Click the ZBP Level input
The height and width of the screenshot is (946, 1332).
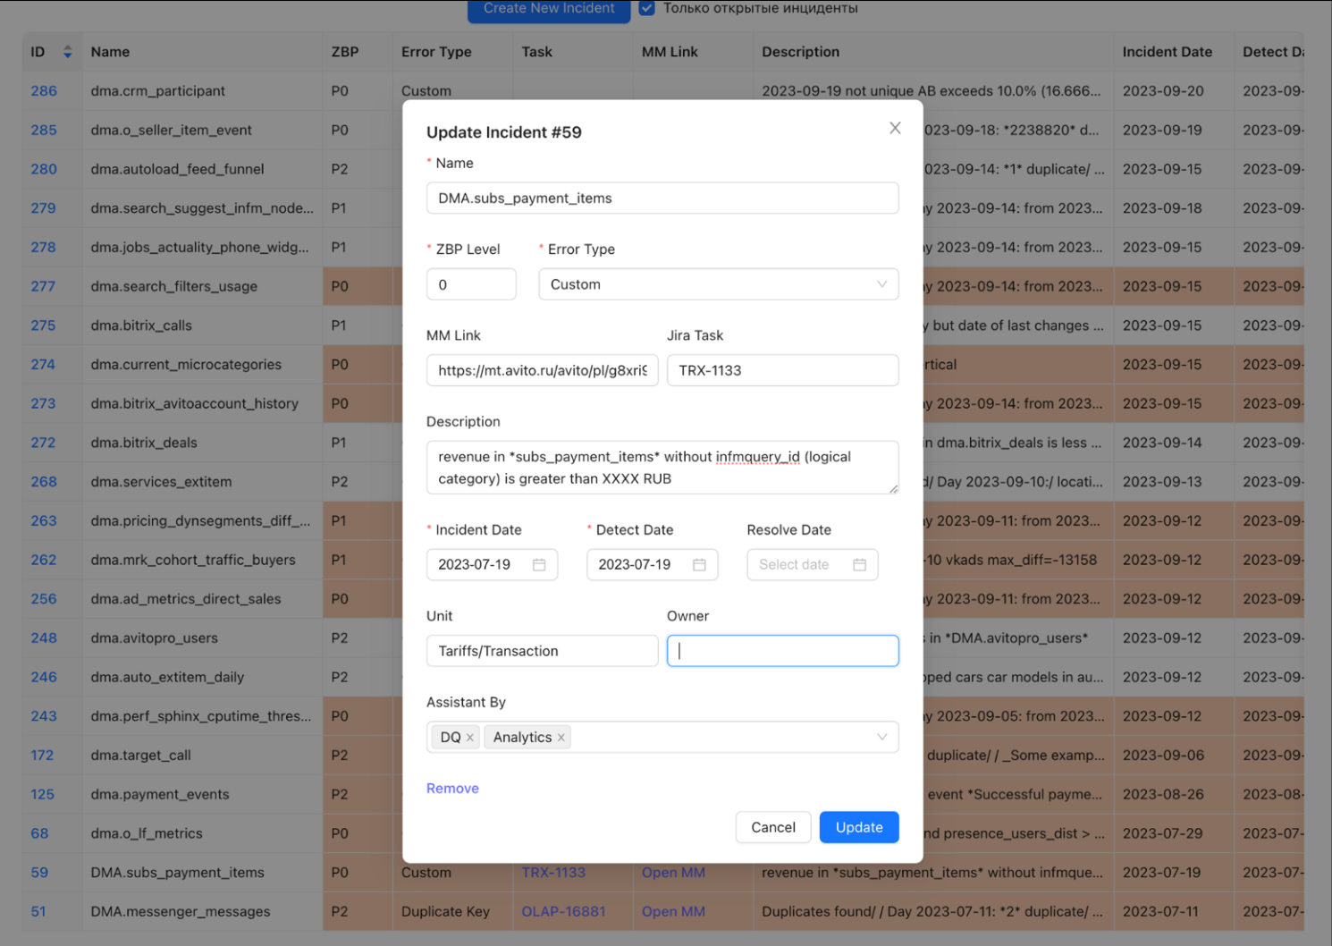point(471,284)
